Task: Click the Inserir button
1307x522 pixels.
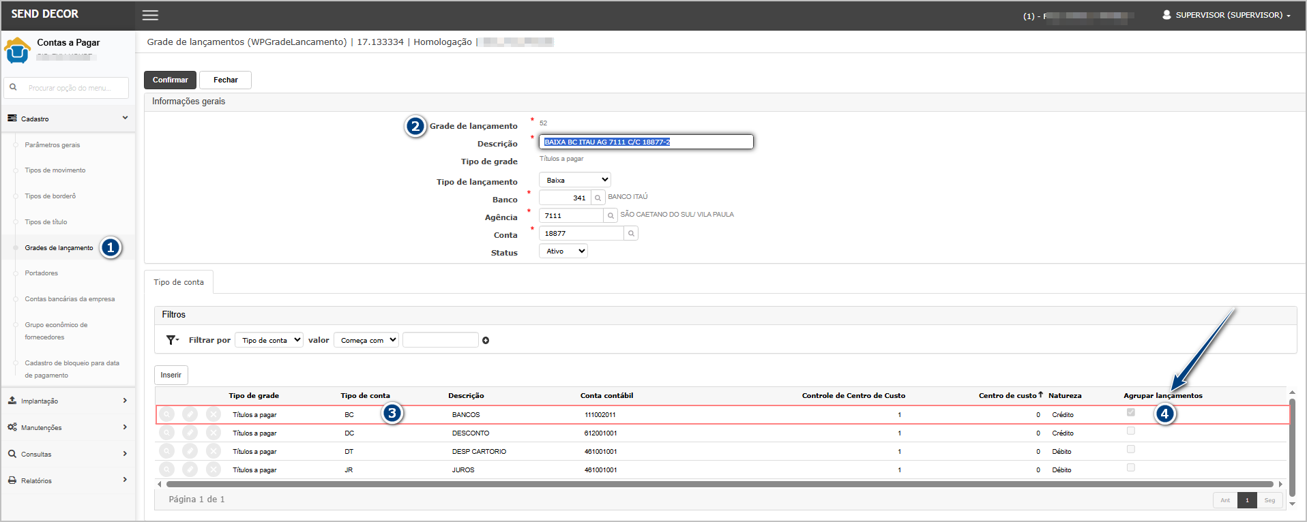Action: coord(171,375)
